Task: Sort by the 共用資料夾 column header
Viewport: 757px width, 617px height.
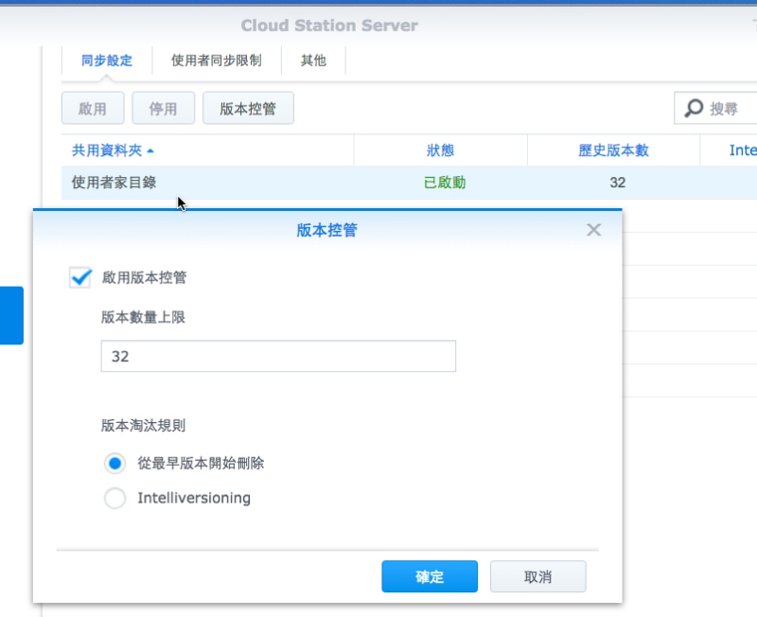Action: point(207,150)
